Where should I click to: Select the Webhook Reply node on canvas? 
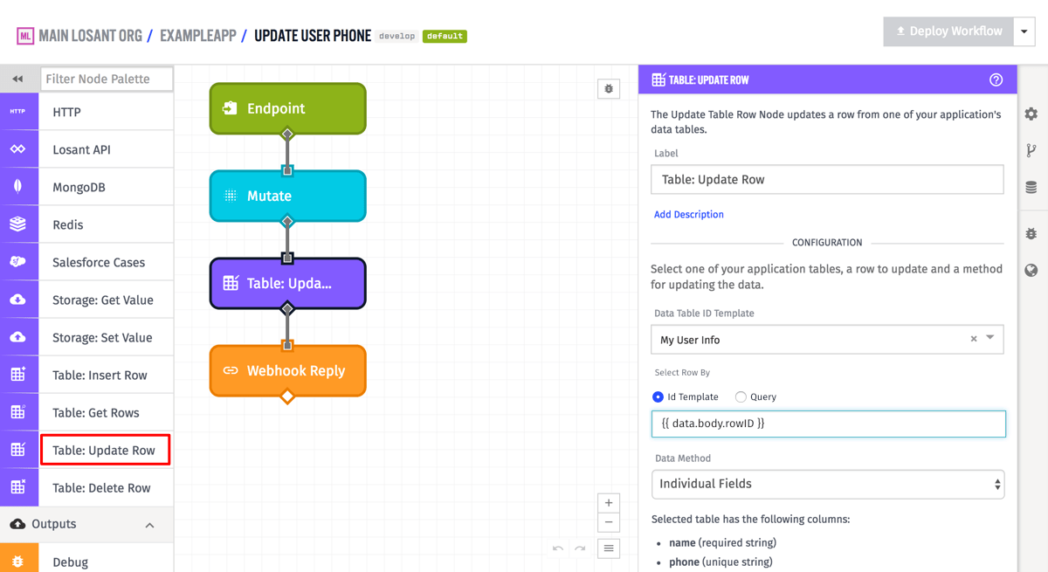(x=287, y=370)
